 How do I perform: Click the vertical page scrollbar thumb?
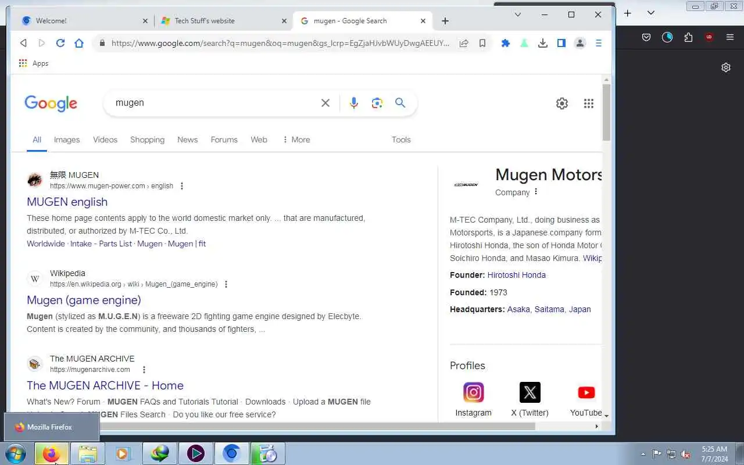[x=606, y=112]
